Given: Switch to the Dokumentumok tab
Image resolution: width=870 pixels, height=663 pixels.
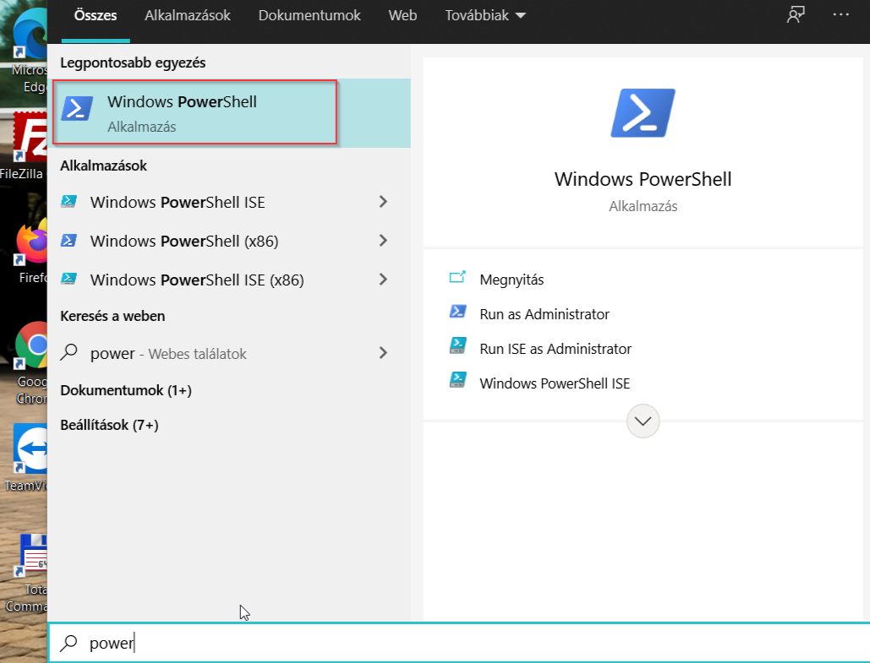Looking at the screenshot, I should point(309,15).
